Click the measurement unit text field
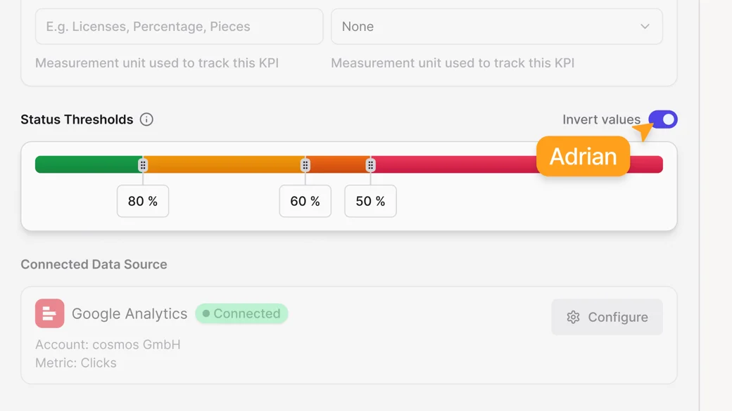This screenshot has height=411, width=732. pos(179,27)
